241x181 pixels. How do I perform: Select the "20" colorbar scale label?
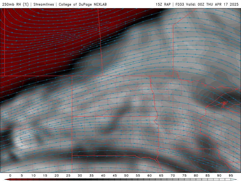pos(57,176)
